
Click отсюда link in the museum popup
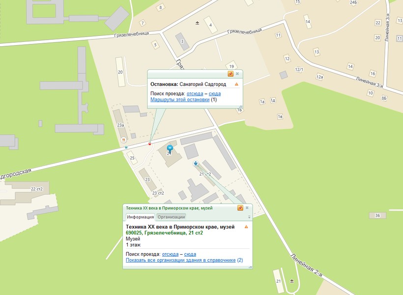pyautogui.click(x=170, y=254)
